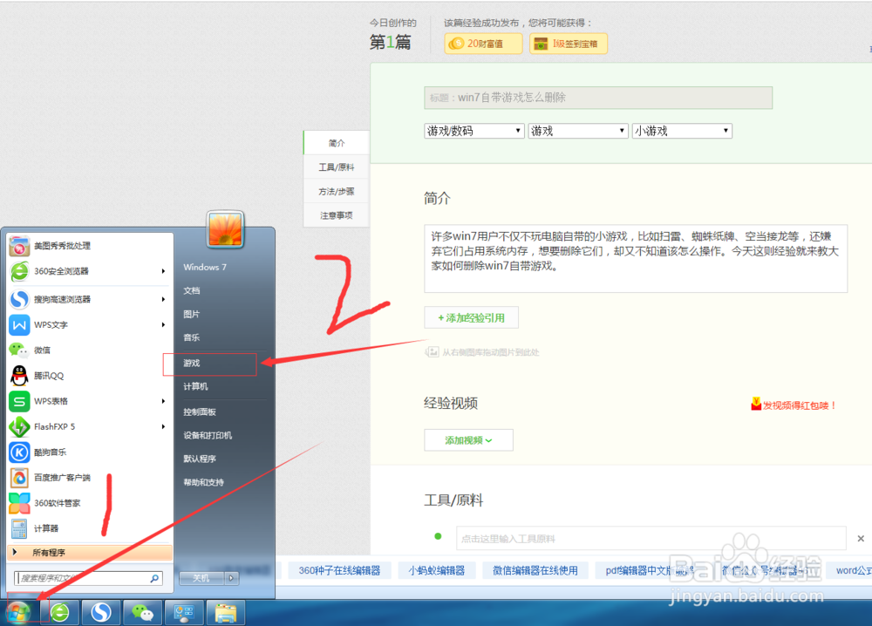The image size is (872, 626).
Task: Click the Start menu search box
Action: pos(87,577)
